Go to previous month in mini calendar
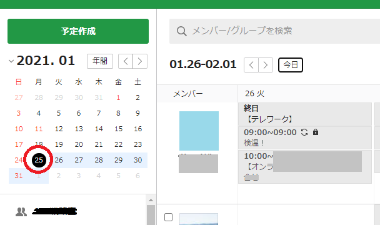The width and height of the screenshot is (380, 225). click(126, 61)
